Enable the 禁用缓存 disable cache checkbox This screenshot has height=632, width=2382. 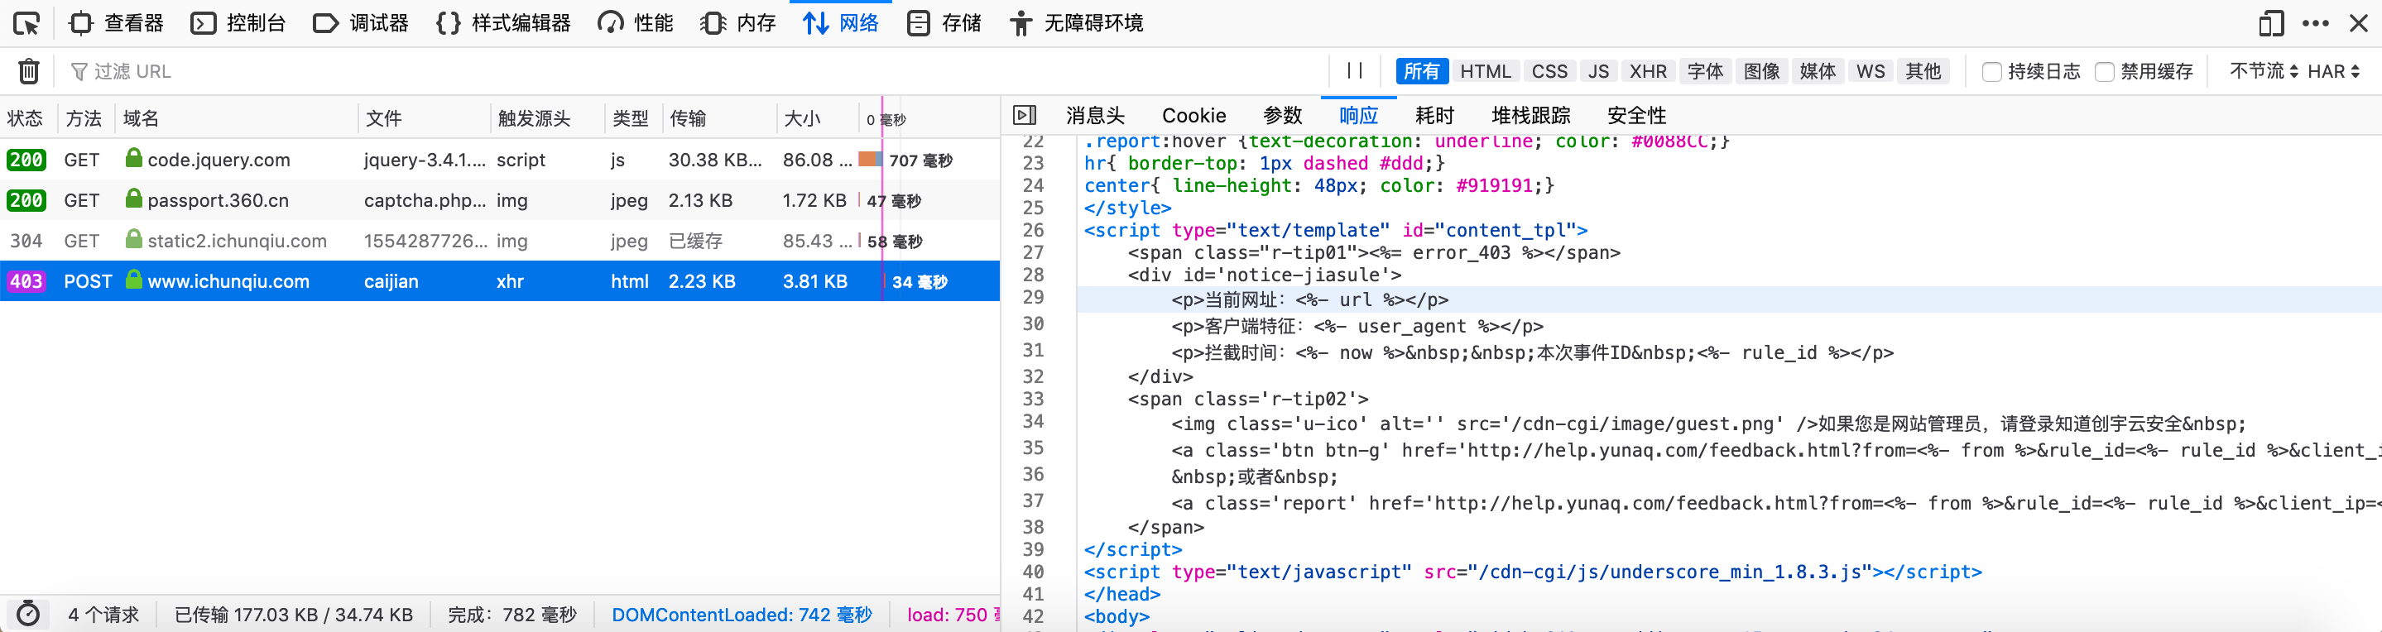pos(2105,72)
